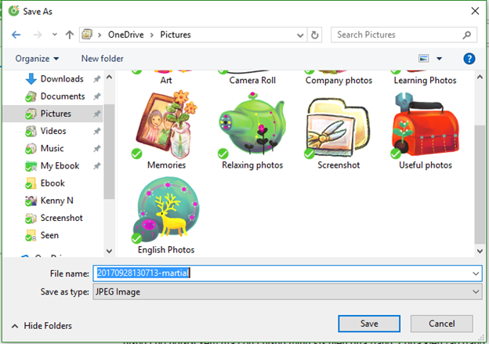The width and height of the screenshot is (489, 344).
Task: Change the view layout icon
Action: [423, 58]
